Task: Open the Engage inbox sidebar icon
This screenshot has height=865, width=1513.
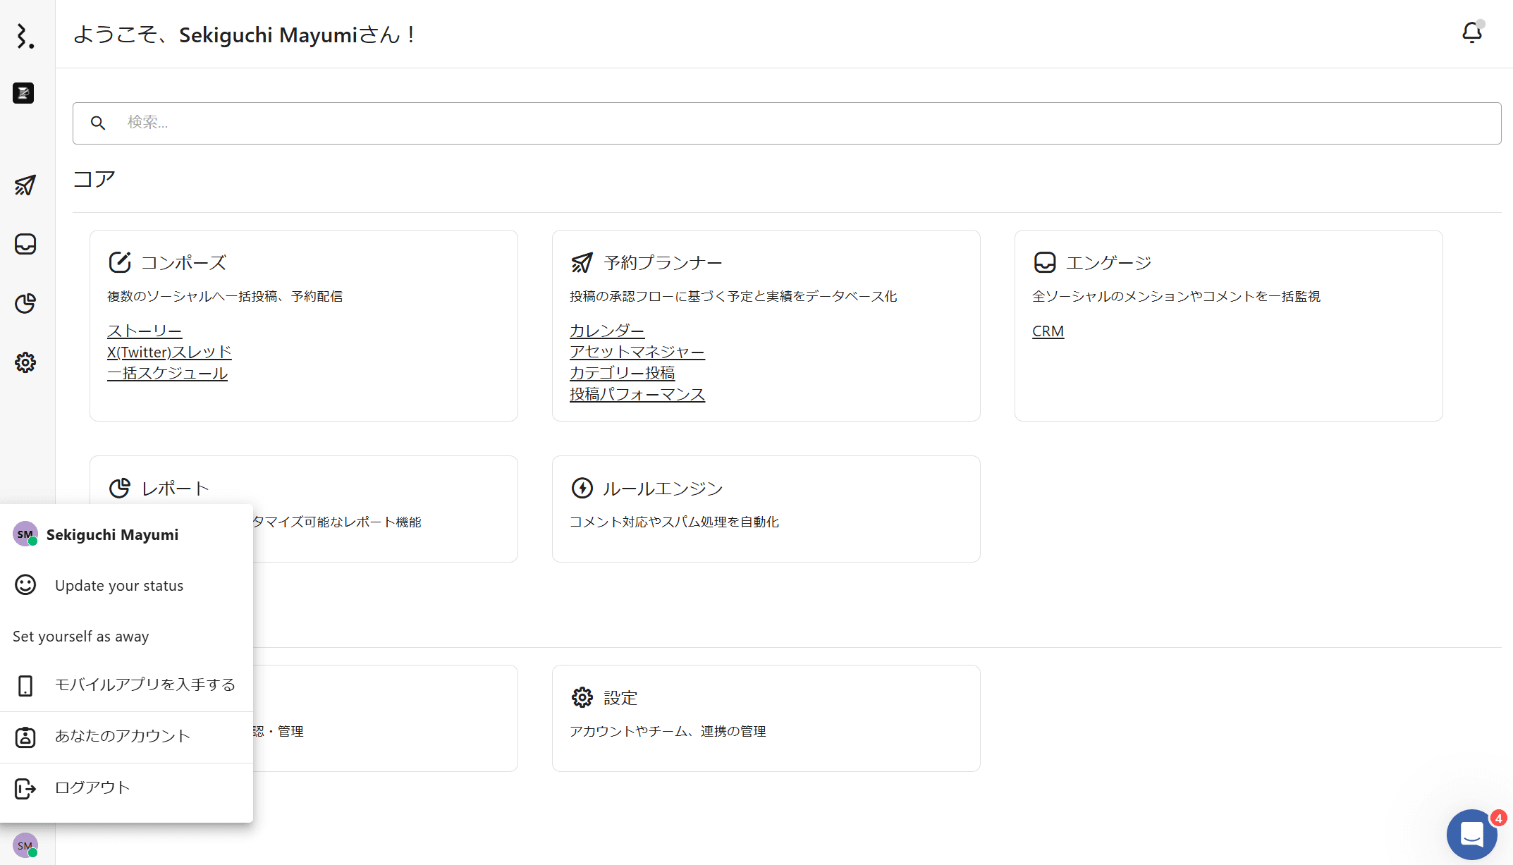Action: tap(25, 245)
